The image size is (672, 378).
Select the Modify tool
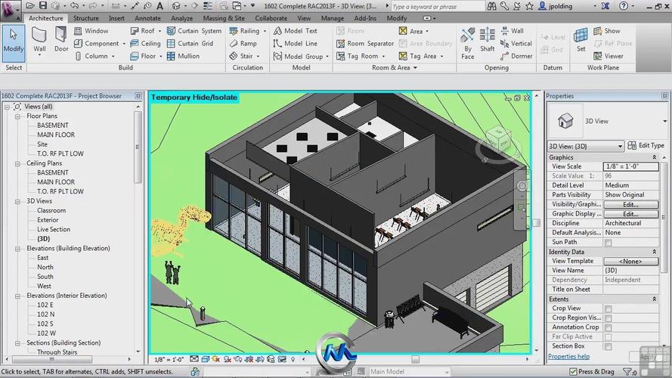pyautogui.click(x=14, y=44)
